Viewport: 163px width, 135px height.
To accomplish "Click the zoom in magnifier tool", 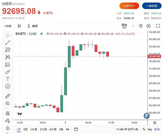I will [8, 103].
